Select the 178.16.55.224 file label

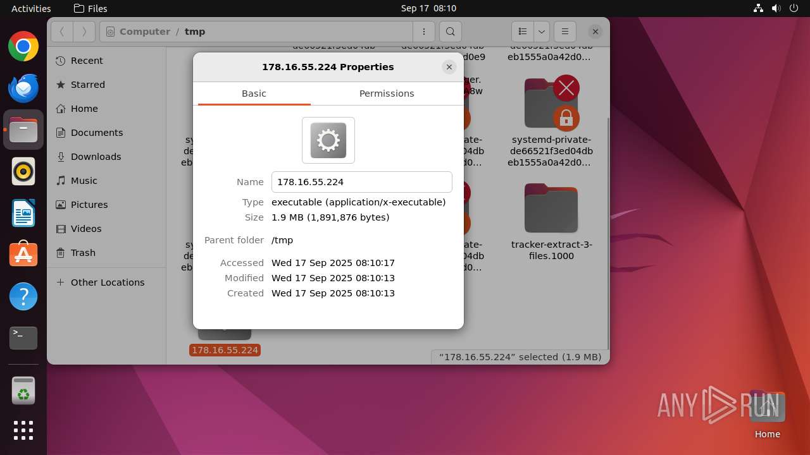[225, 350]
